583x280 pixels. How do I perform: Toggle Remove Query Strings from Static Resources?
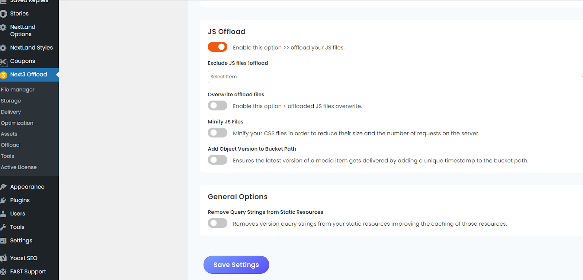tap(218, 223)
